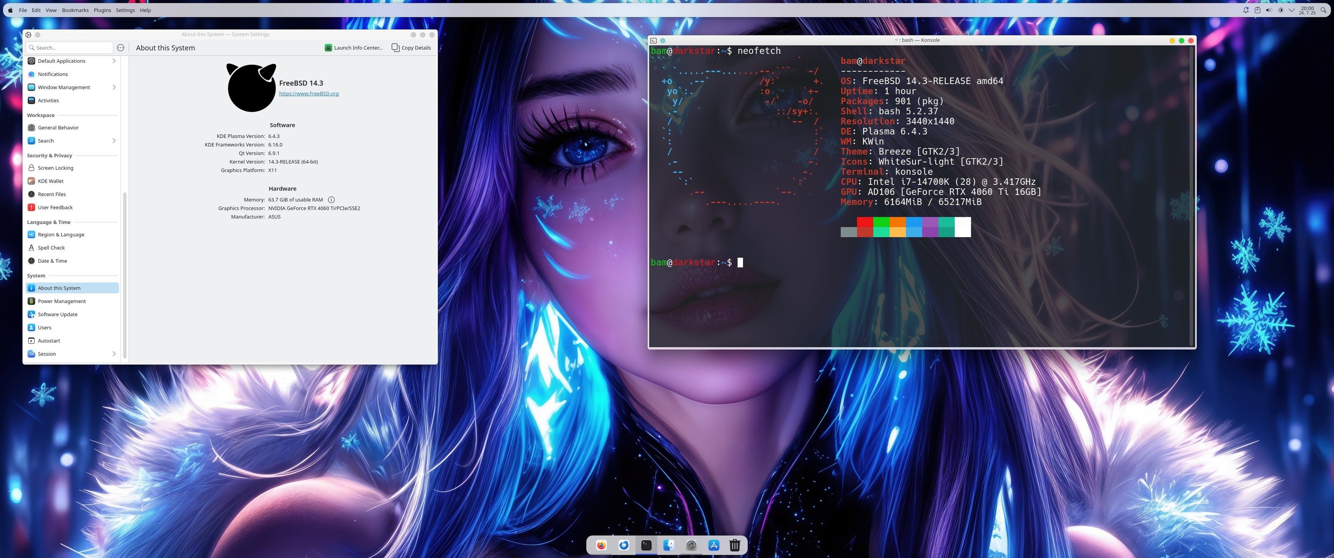Click the Finder-style file manager dock icon

coord(668,545)
